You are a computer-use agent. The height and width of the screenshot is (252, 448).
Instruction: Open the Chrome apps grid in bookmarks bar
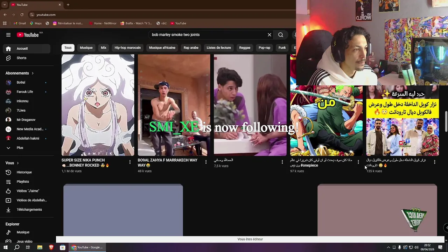click(x=5, y=23)
